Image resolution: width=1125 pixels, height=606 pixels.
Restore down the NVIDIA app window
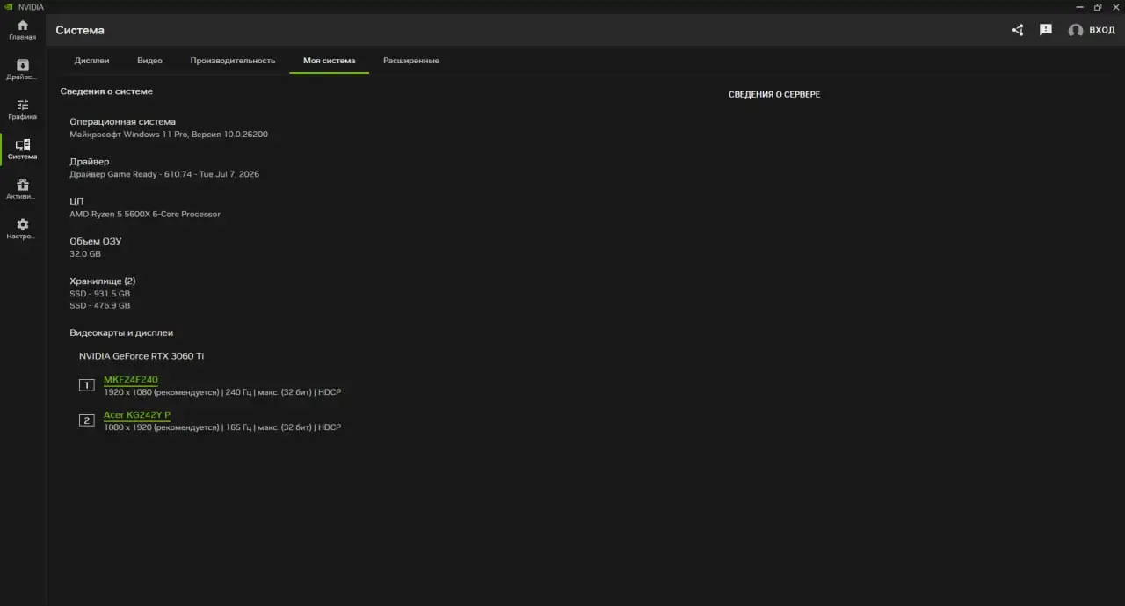pyautogui.click(x=1098, y=7)
